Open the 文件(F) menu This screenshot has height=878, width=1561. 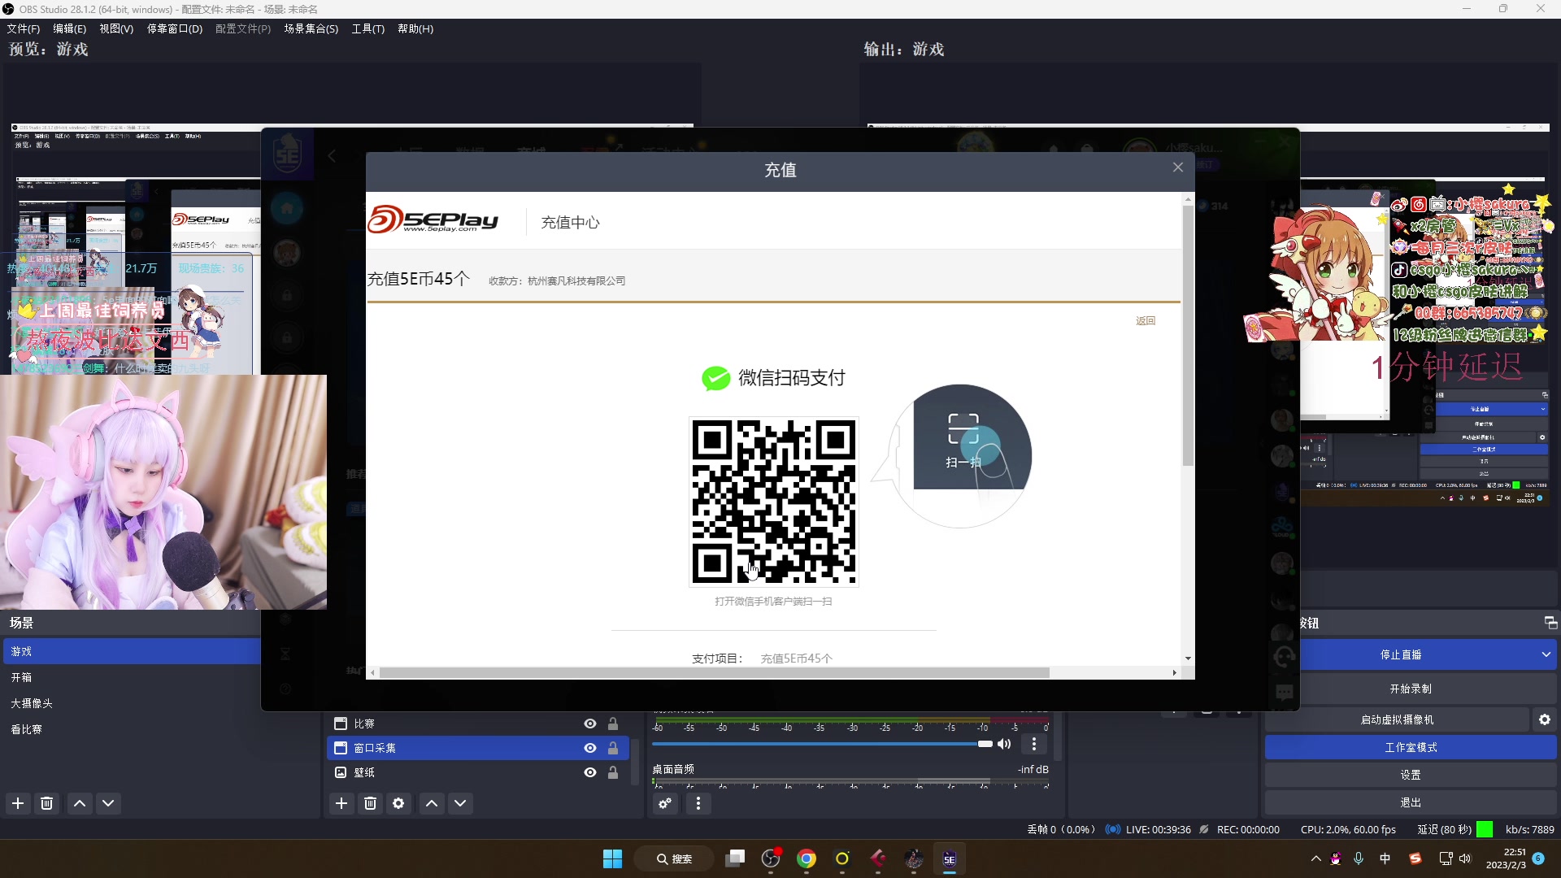(23, 28)
